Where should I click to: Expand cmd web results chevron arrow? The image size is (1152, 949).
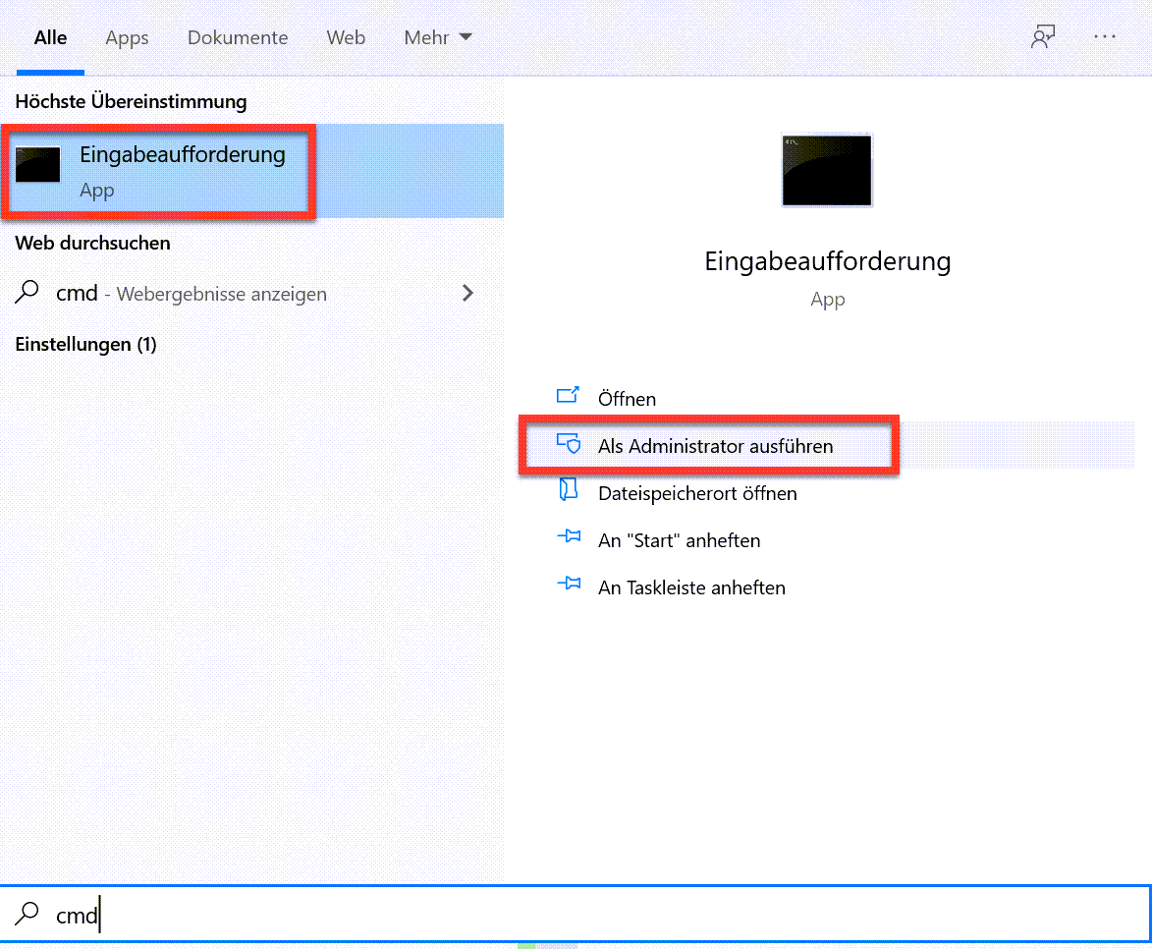pyautogui.click(x=467, y=294)
